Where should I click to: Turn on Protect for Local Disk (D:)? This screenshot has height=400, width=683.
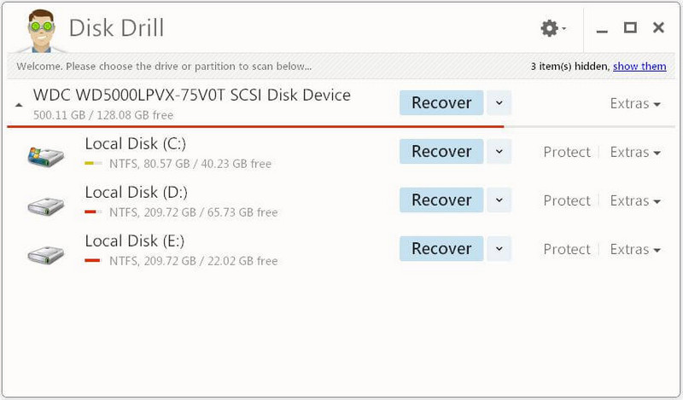[567, 200]
